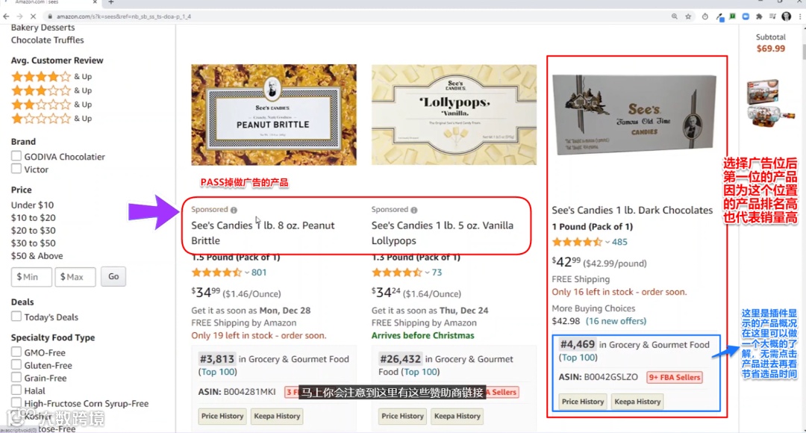This screenshot has width=806, height=433.
Task: Open the stopwatch timer extension
Action: coord(705,16)
